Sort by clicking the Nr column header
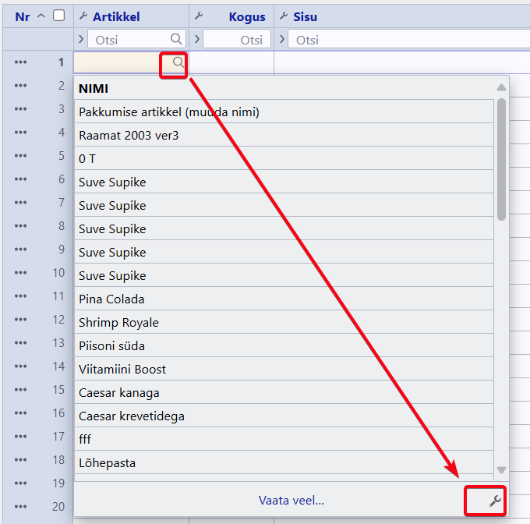This screenshot has height=524, width=530. [23, 16]
